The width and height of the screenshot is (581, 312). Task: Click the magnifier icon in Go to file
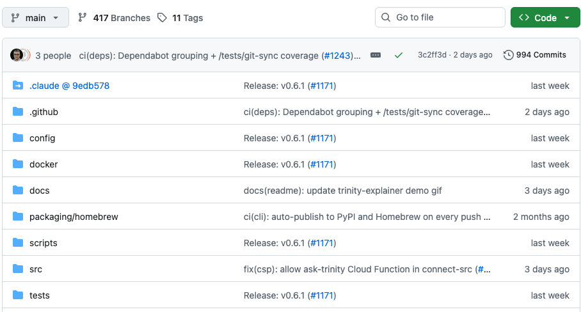(x=386, y=17)
